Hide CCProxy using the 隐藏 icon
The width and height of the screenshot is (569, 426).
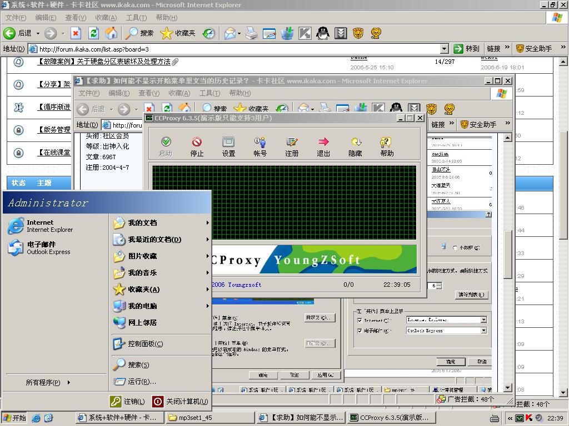[x=355, y=146]
